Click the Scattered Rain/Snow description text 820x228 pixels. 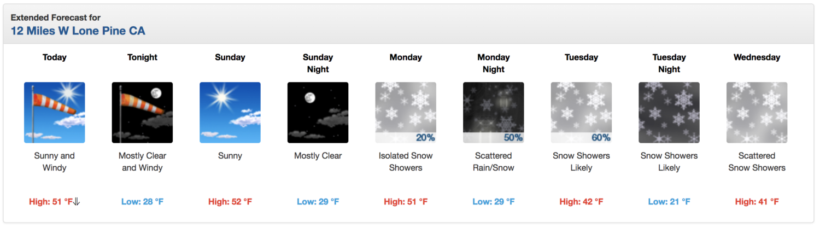click(x=494, y=162)
